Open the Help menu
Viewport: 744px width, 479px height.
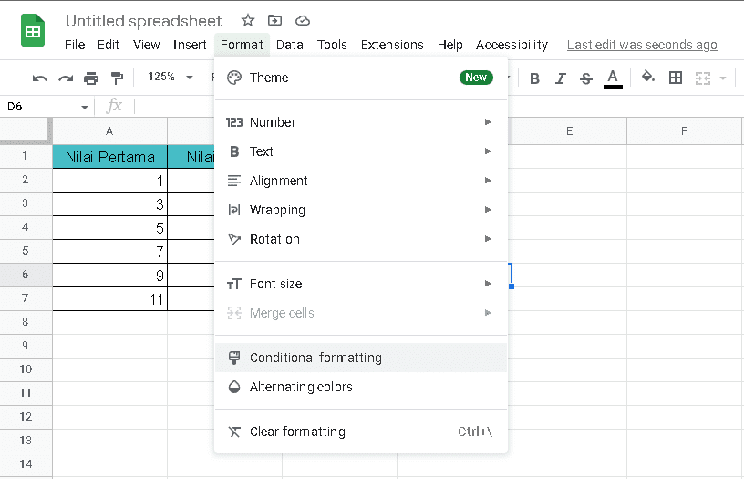[449, 45]
